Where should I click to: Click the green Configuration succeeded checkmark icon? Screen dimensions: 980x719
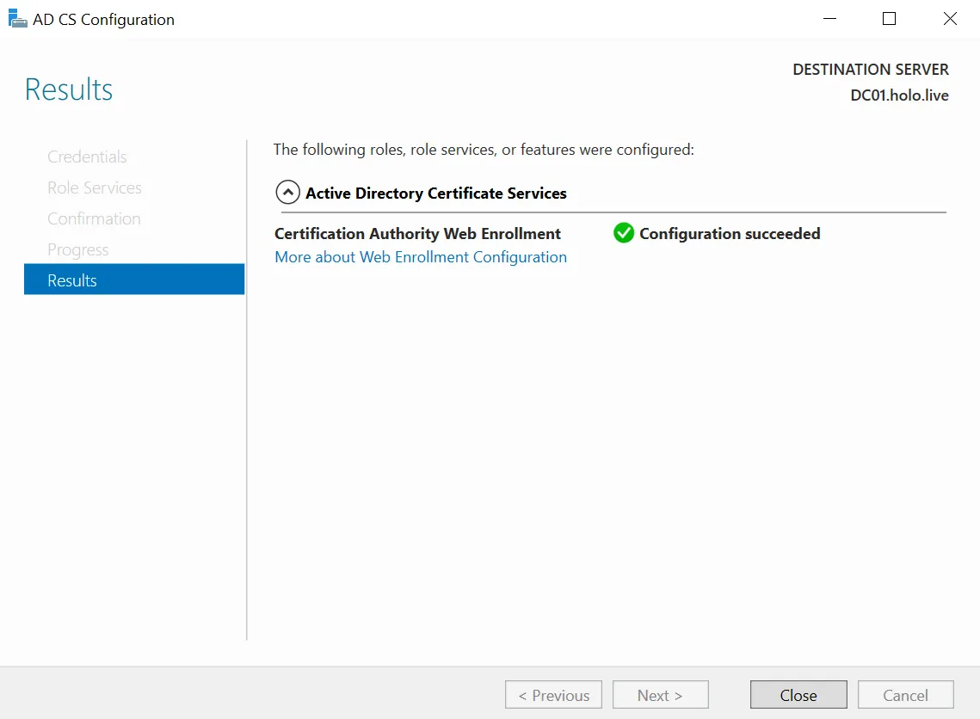623,233
